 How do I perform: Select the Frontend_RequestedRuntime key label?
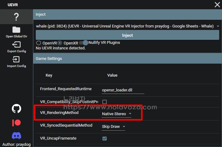66,89
